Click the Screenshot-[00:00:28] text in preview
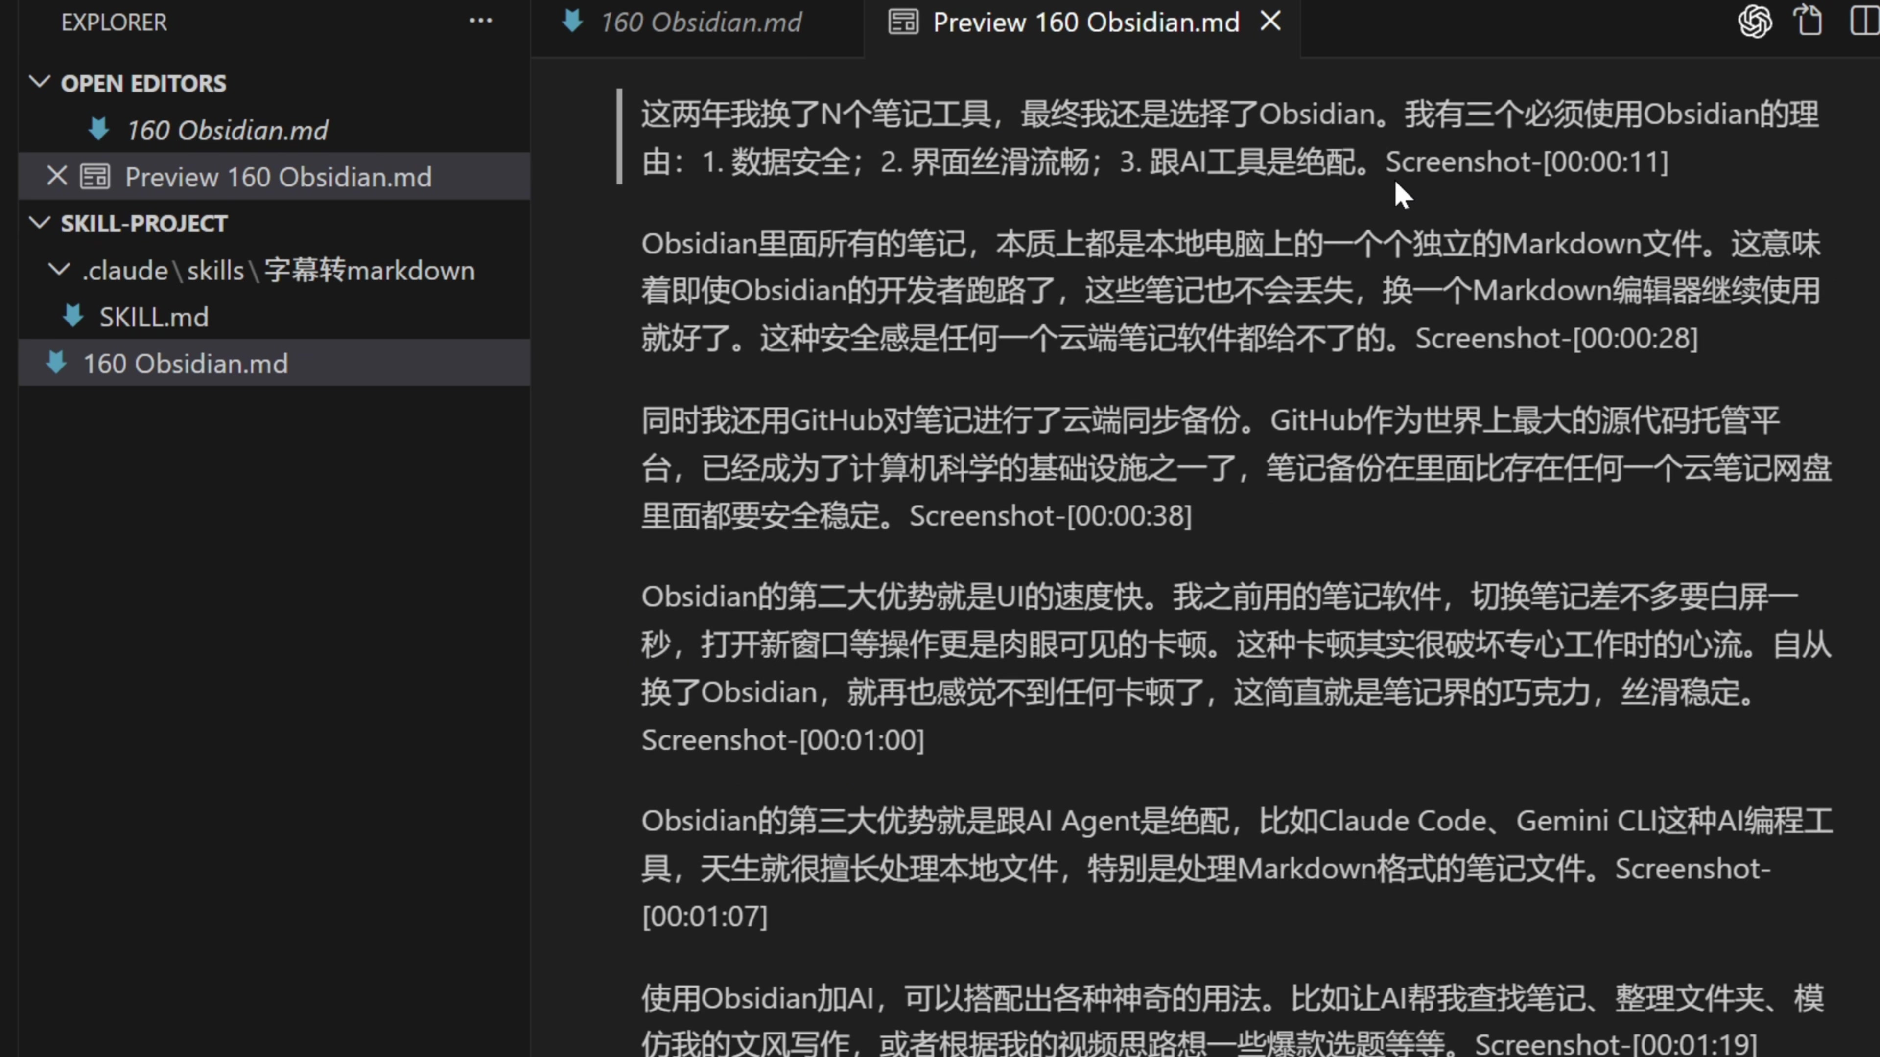 click(x=1556, y=339)
